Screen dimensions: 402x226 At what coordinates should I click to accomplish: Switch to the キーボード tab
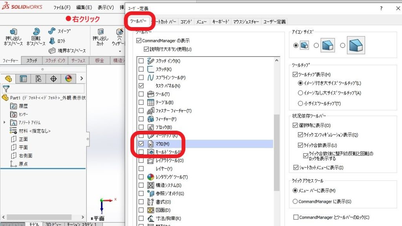[220, 22]
